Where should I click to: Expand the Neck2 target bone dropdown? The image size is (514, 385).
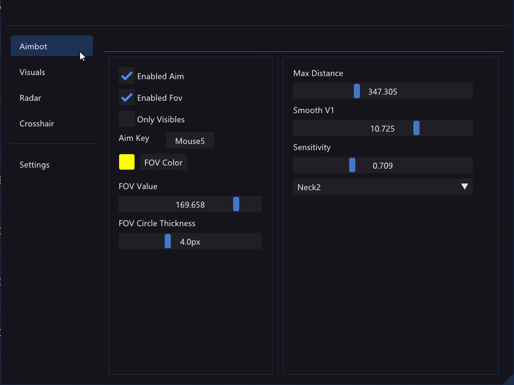383,187
